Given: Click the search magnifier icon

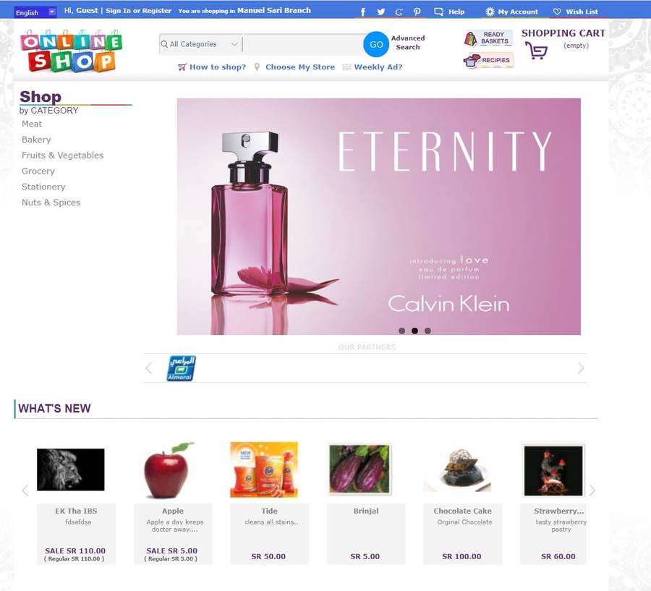Looking at the screenshot, I should tap(164, 44).
